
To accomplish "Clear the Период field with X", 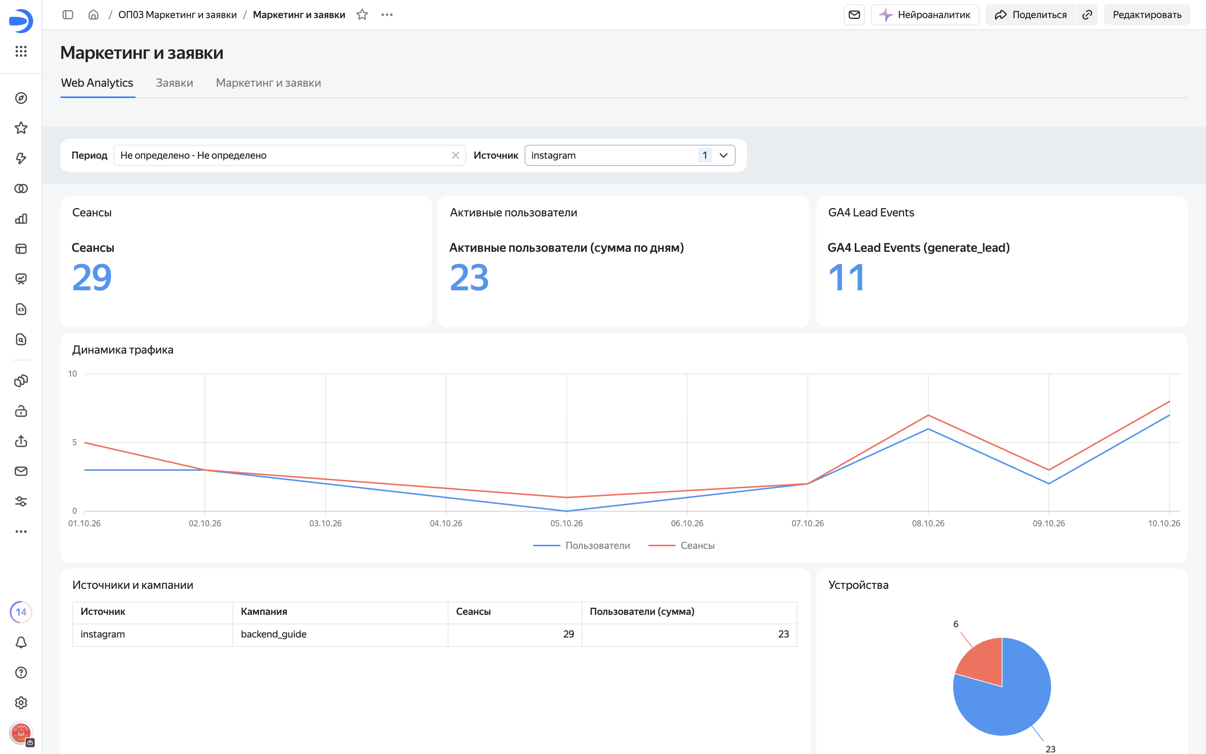I will coord(456,156).
